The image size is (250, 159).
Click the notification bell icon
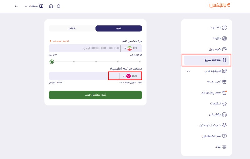[x=59, y=6]
